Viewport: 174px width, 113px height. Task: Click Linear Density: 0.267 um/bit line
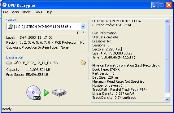[x=113, y=93]
